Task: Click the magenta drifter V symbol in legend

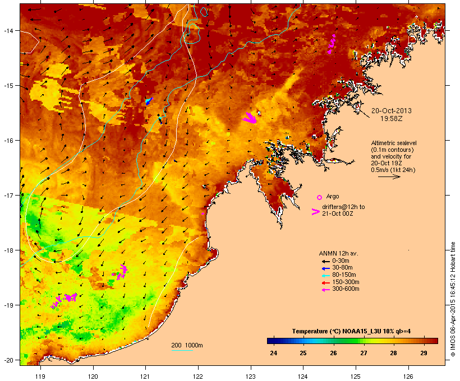Action: coord(316,212)
